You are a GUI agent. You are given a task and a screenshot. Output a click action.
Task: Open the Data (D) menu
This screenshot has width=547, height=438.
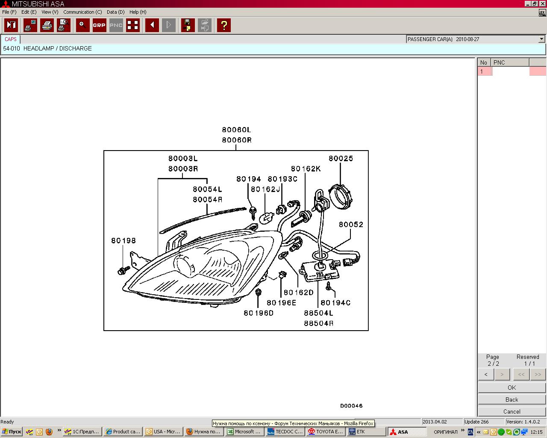pyautogui.click(x=115, y=12)
